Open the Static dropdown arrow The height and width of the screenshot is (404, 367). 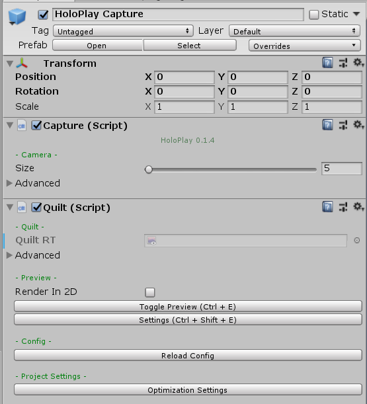[x=356, y=14]
